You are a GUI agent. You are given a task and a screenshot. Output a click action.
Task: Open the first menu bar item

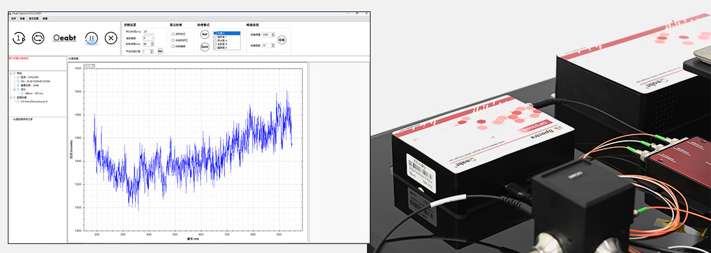pyautogui.click(x=13, y=19)
